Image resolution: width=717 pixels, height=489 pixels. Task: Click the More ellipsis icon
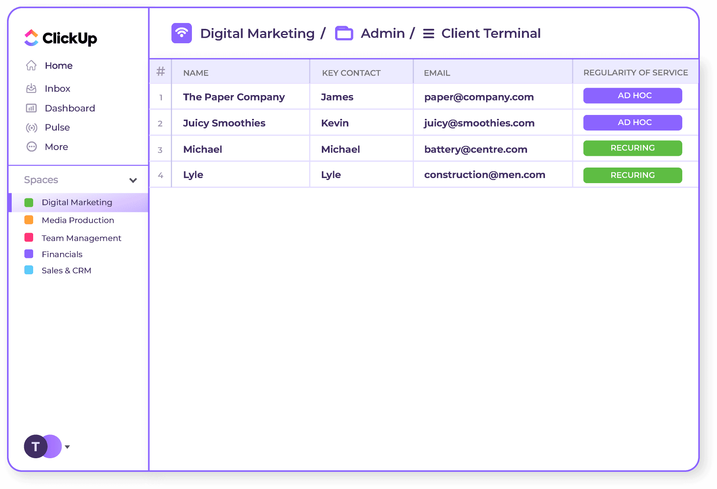[x=31, y=147]
